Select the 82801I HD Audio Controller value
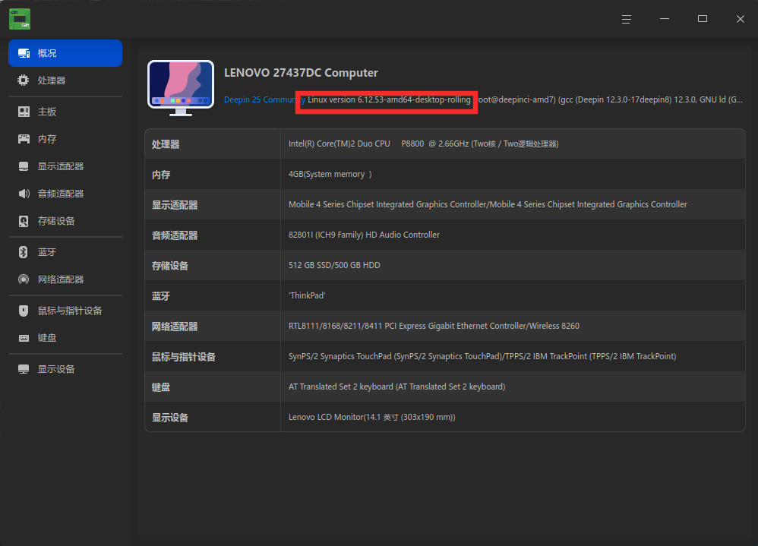The width and height of the screenshot is (758, 546). (x=364, y=235)
